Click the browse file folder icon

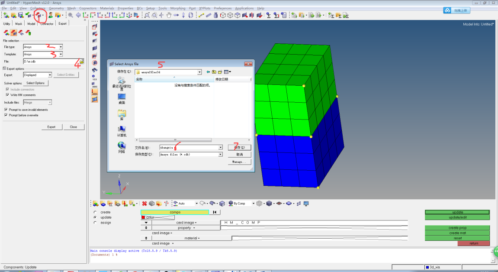pyautogui.click(x=82, y=62)
